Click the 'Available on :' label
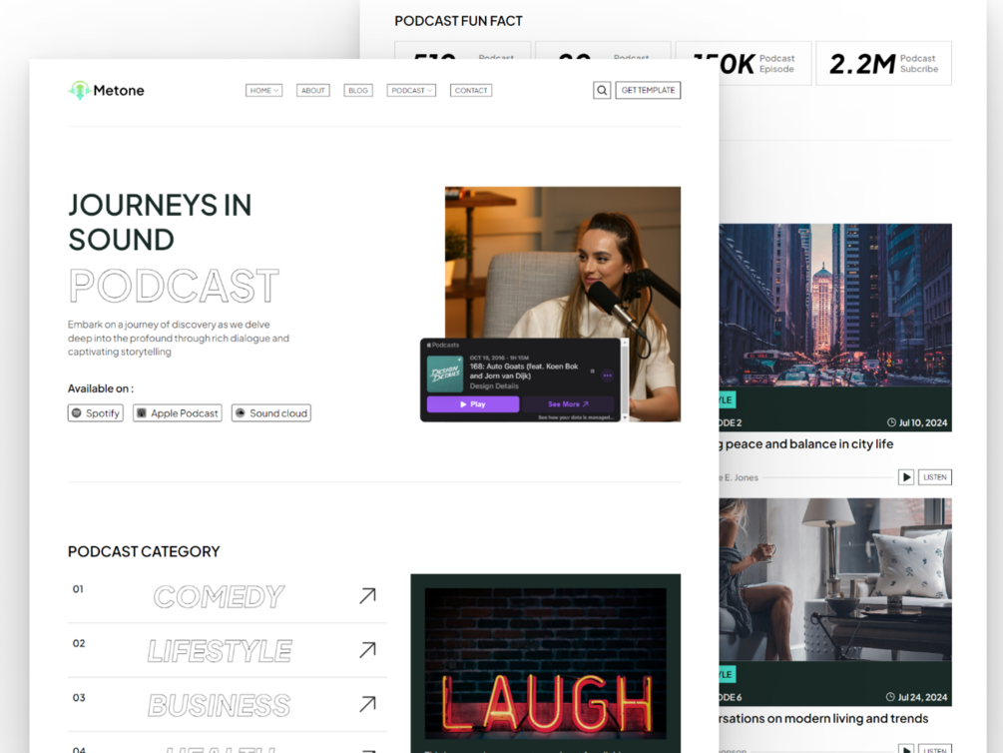Viewport: 1003px width, 753px height. point(101,388)
